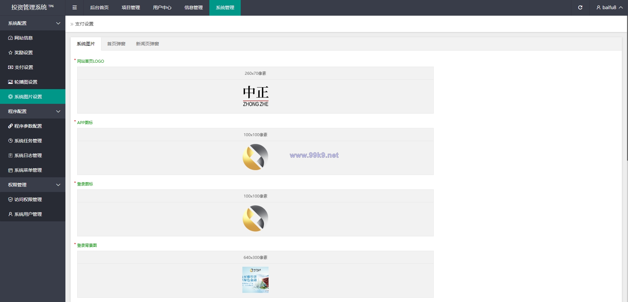This screenshot has height=302, width=628.
Task: Open 系统菜单管理 in the sidebar
Action: pos(33,170)
